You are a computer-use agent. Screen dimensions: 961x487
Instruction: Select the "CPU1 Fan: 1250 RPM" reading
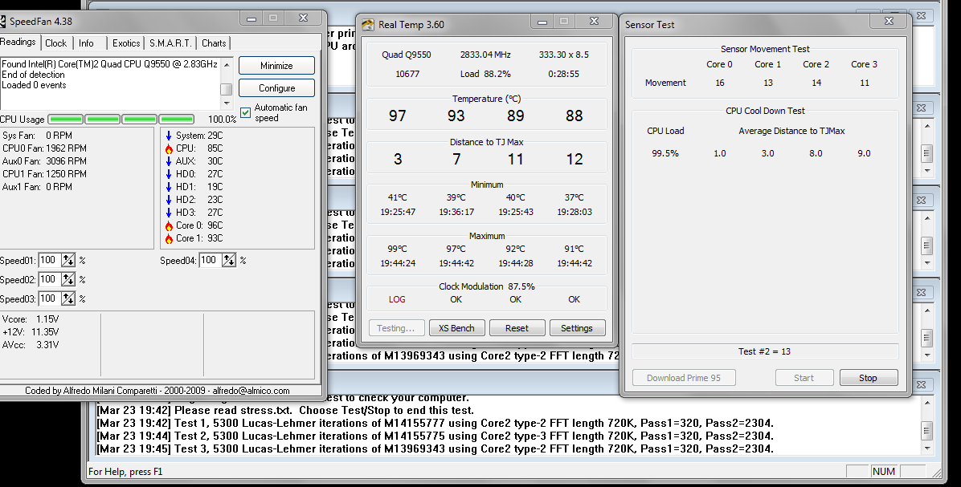point(45,174)
